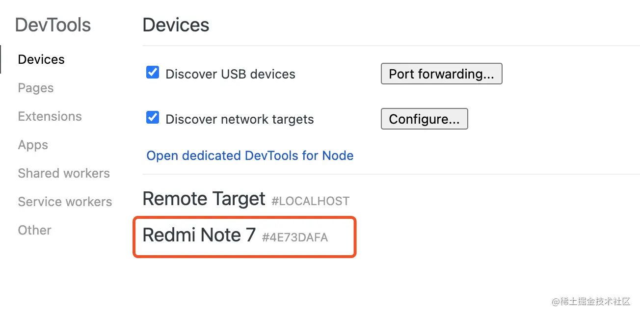Viewport: 640px width, 316px height.
Task: Click the "Discover network targets" label text
Action: pyautogui.click(x=240, y=119)
